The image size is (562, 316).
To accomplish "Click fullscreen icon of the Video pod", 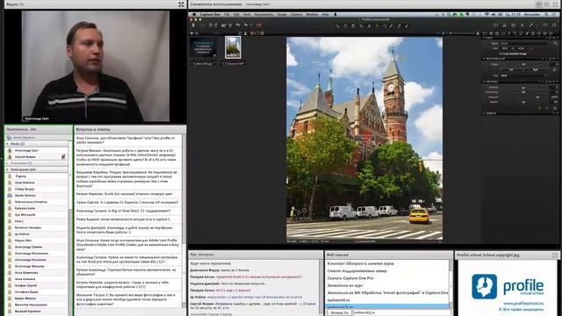I will [181, 4].
